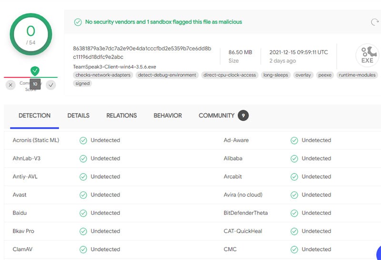Click the CMC row undetected check icon
Image resolution: width=381 pixels, height=260 pixels.
(x=294, y=250)
